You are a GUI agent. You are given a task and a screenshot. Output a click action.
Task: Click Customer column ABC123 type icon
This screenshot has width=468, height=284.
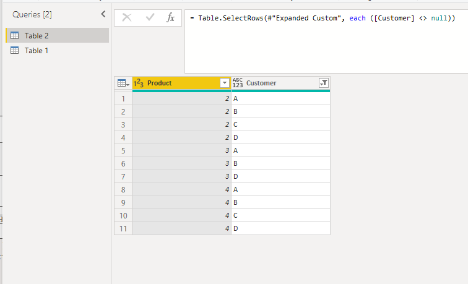pyautogui.click(x=238, y=83)
